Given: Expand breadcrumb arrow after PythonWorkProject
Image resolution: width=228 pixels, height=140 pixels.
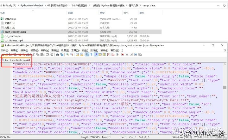Looking at the screenshot, I should click(45, 5).
